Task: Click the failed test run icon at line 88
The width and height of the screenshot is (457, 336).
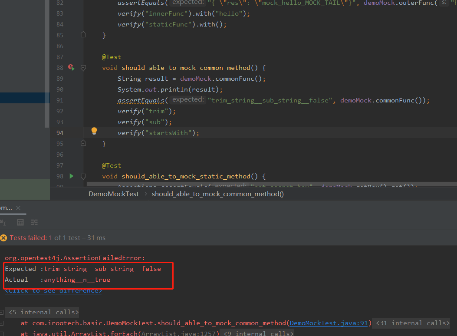Action: [x=71, y=67]
